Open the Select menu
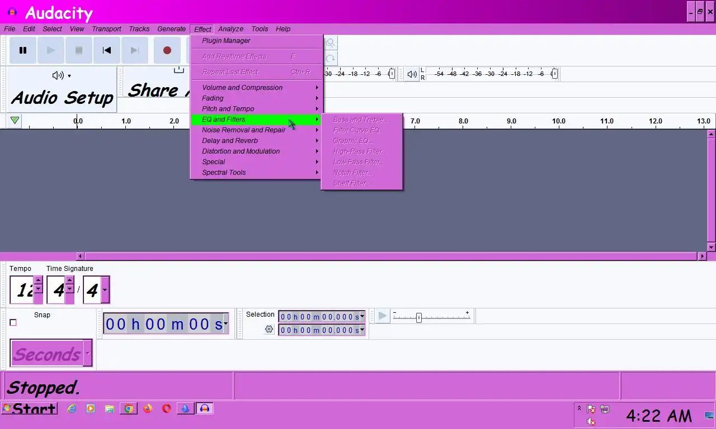The height and width of the screenshot is (429, 716). click(x=52, y=29)
